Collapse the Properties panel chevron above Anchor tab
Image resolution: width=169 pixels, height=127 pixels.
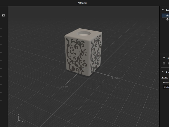point(163,72)
